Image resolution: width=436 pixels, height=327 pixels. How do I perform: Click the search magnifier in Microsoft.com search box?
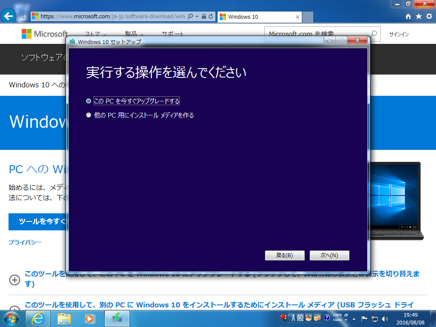click(373, 34)
